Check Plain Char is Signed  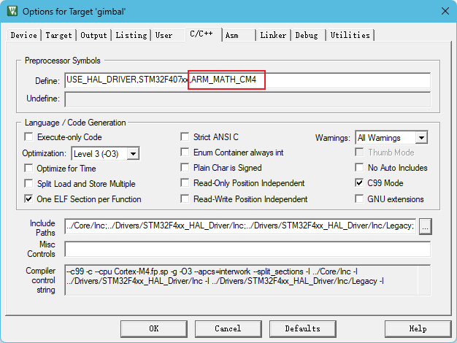(x=185, y=168)
